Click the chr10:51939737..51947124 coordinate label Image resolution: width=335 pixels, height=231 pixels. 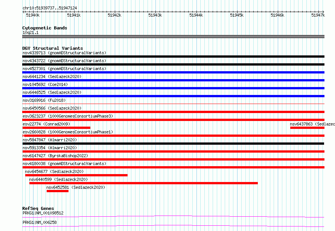coord(50,8)
